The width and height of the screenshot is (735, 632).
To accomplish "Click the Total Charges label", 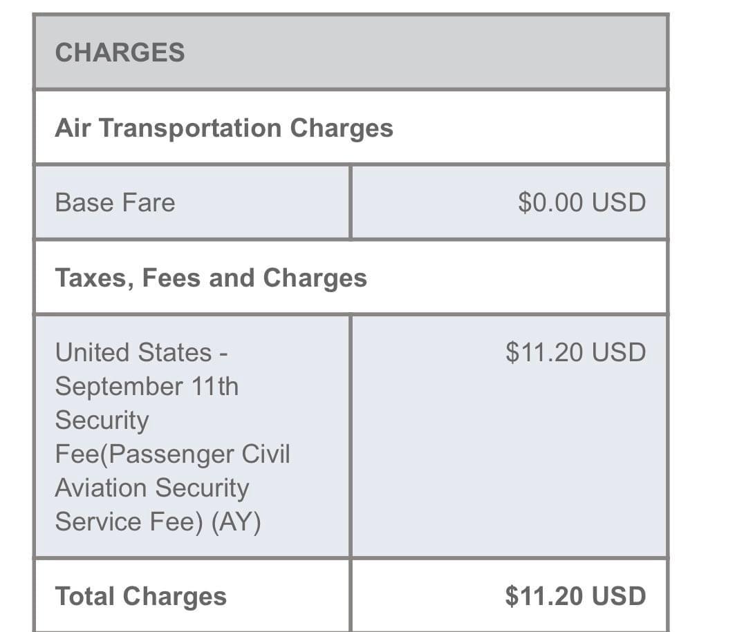I will point(140,596).
